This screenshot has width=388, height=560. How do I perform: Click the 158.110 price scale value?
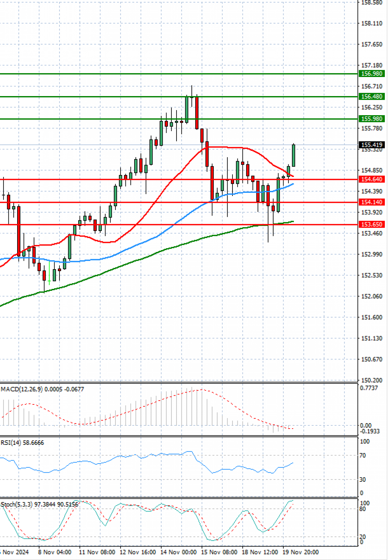(x=372, y=23)
